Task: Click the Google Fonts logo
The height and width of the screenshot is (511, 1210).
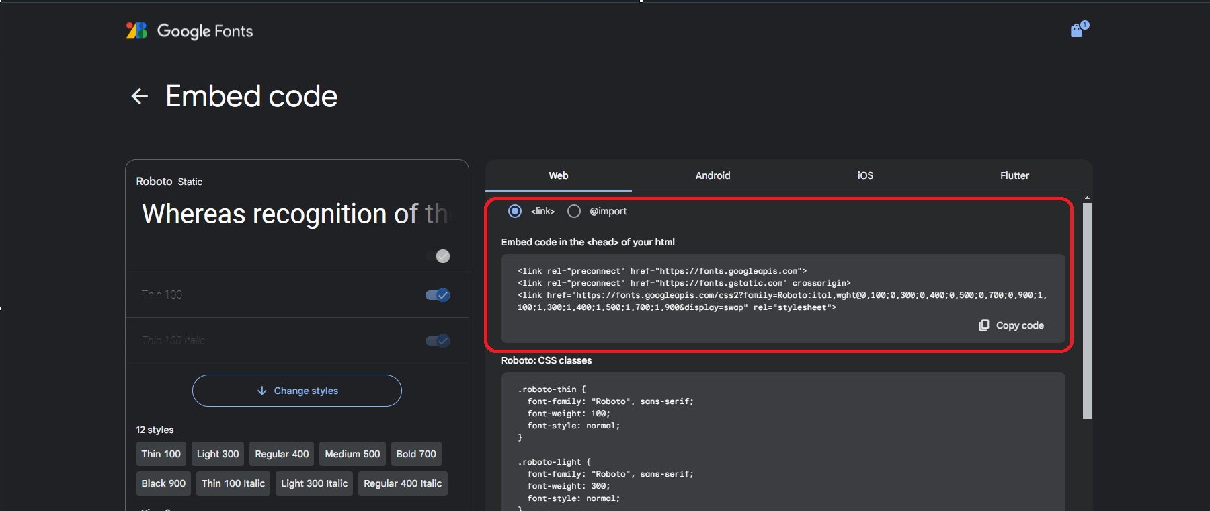Action: pyautogui.click(x=136, y=30)
